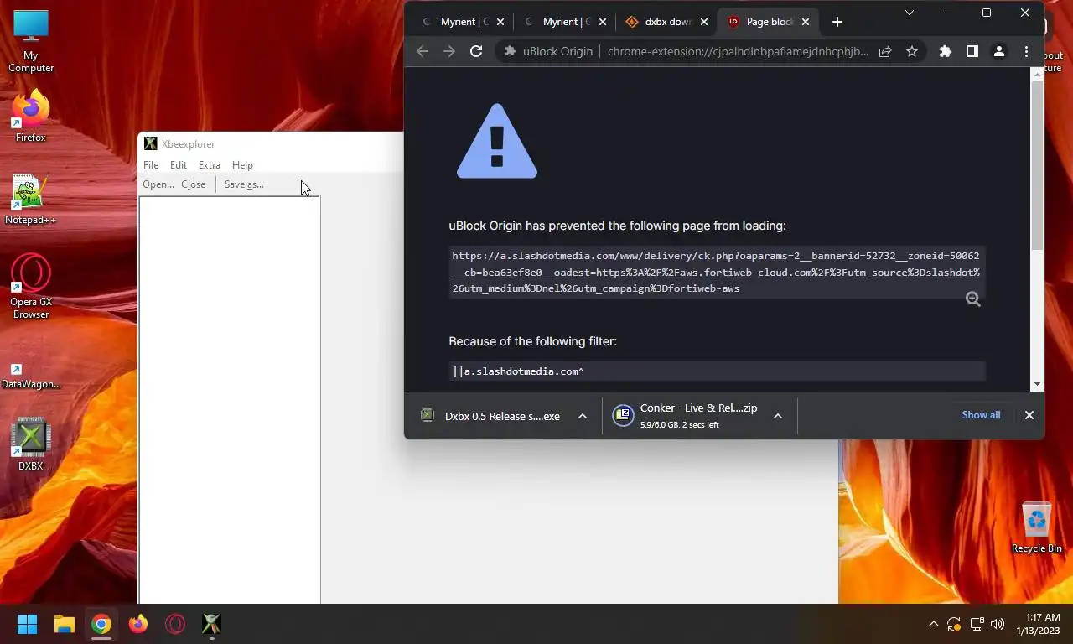Close the Chrome downloads bar
The width and height of the screenshot is (1073, 644).
pyautogui.click(x=1029, y=415)
